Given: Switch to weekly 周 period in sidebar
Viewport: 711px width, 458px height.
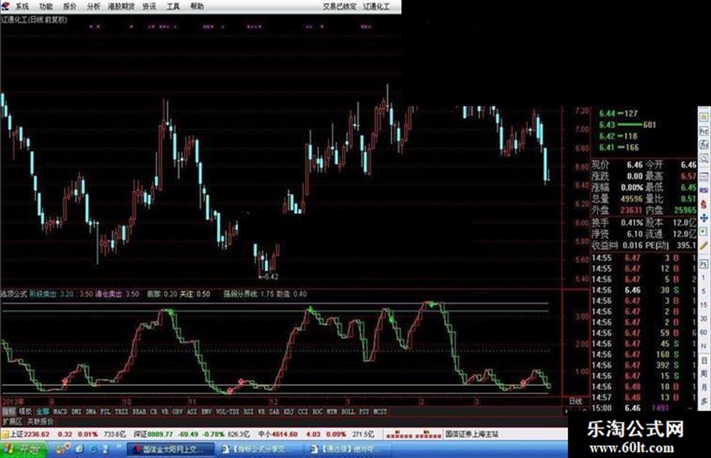Looking at the screenshot, I should pos(704,374).
